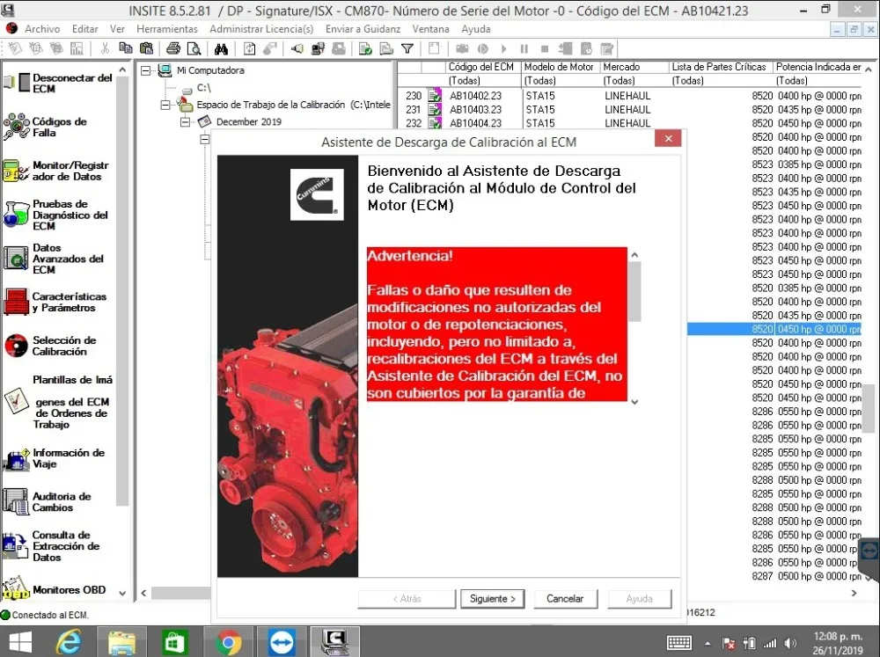Click the volume icon in system tray
The width and height of the screenshot is (880, 657).
[x=790, y=644]
